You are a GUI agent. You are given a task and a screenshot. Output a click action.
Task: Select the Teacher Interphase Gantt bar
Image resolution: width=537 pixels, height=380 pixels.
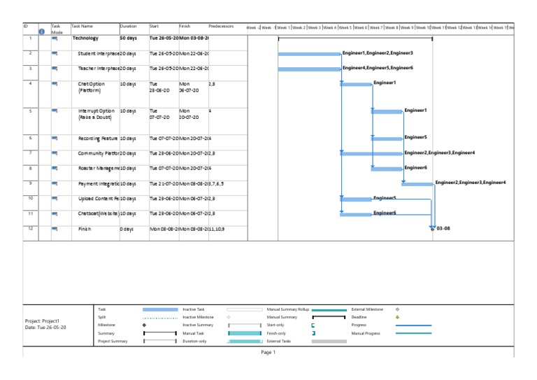point(310,69)
